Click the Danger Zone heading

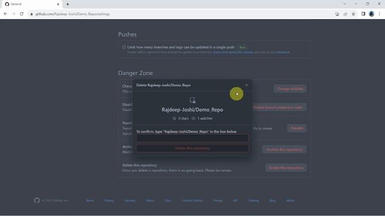135,73
